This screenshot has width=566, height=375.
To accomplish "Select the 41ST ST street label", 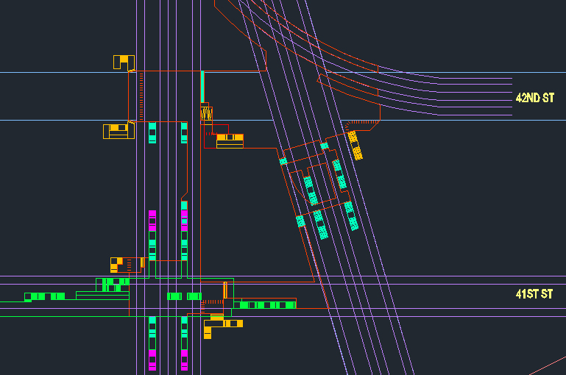I will tap(534, 294).
